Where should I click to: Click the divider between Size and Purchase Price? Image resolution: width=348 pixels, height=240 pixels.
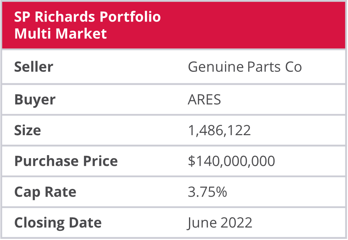tap(174, 145)
